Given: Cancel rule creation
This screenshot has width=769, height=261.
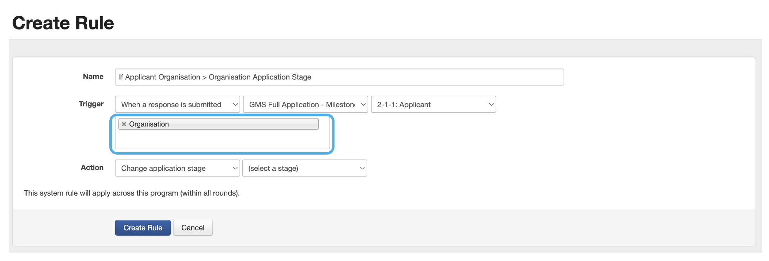Looking at the screenshot, I should [x=193, y=228].
